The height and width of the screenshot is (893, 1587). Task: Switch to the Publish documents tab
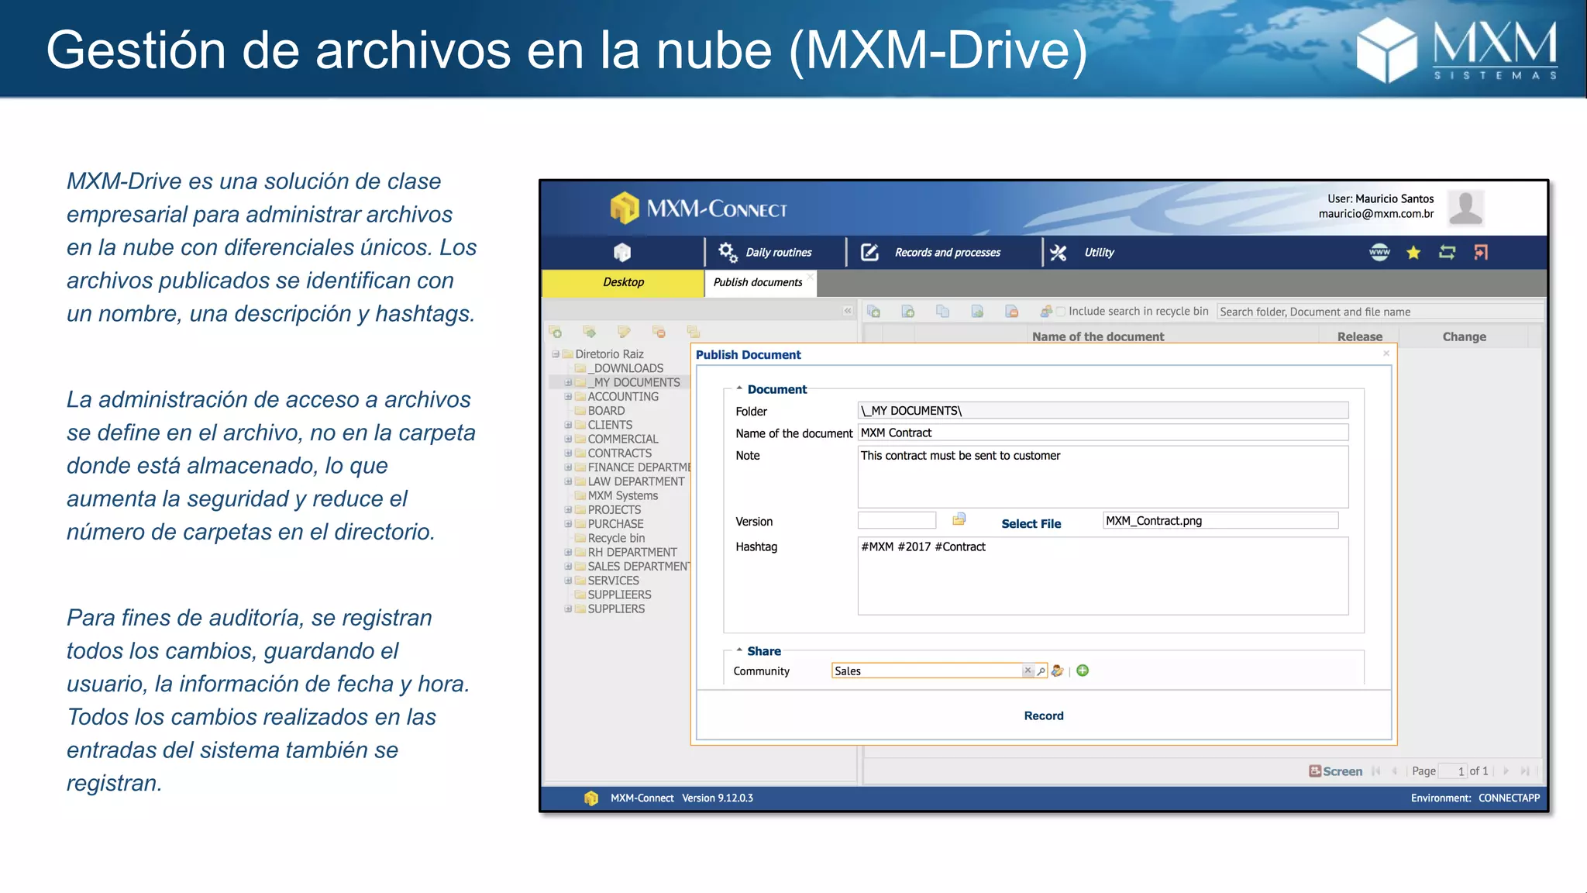[758, 282]
